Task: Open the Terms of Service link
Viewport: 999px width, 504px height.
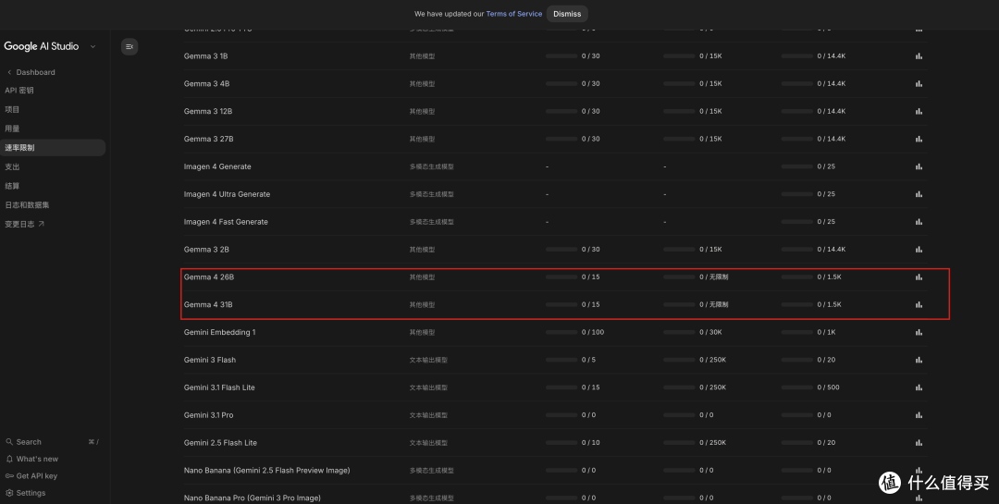Action: (x=514, y=13)
